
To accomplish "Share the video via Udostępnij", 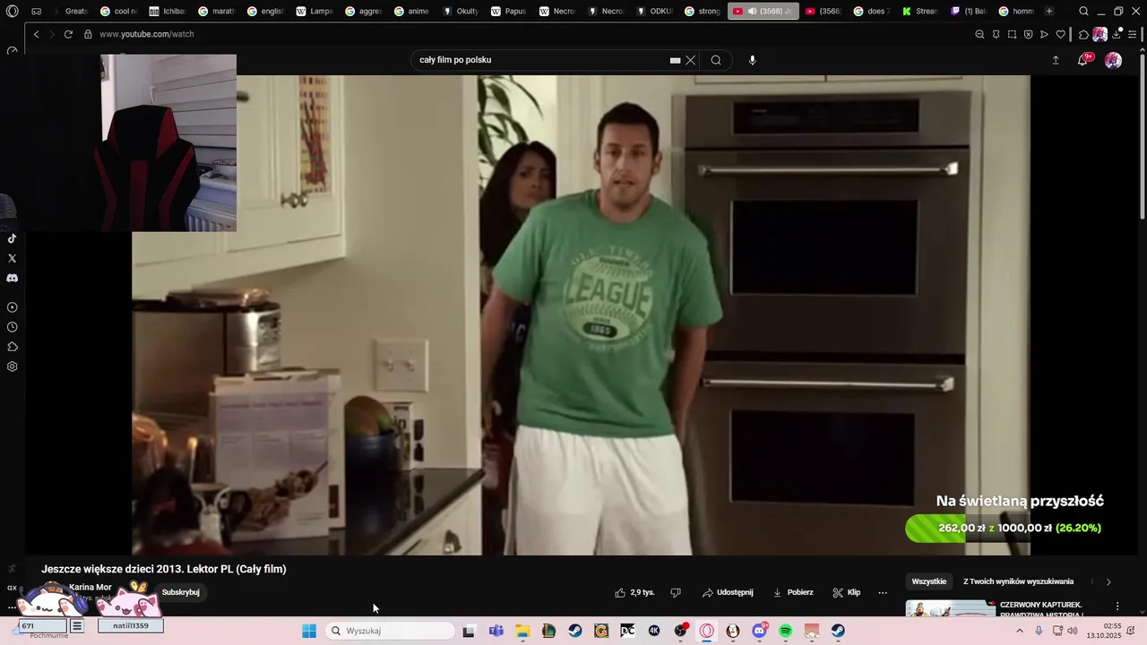I will [x=728, y=592].
